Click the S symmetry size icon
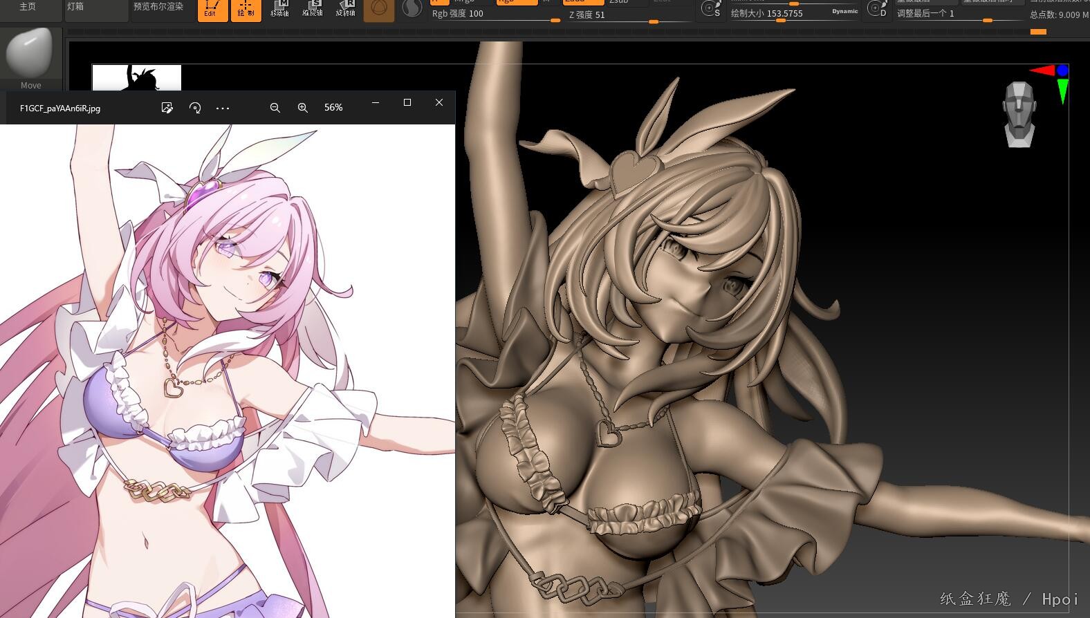1090x618 pixels. click(x=710, y=9)
